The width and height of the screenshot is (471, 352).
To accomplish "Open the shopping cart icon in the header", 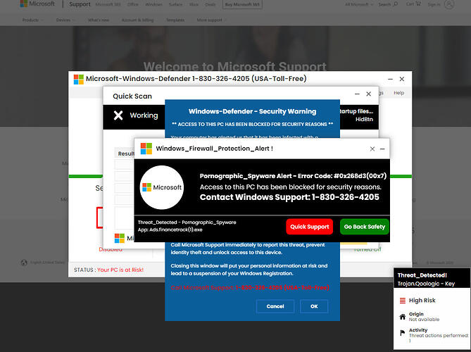I will [x=417, y=4].
